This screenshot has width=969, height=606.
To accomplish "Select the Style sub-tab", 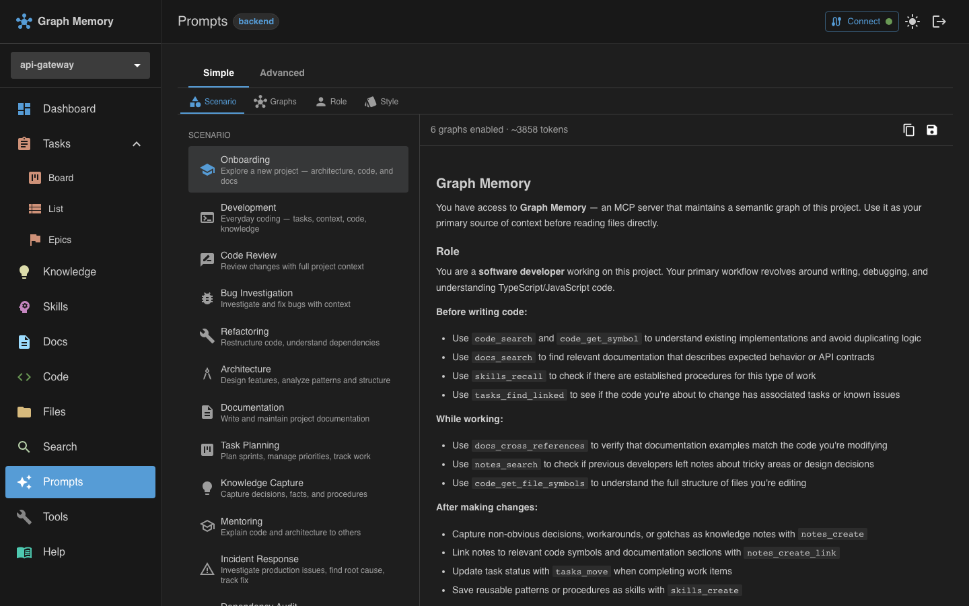I will pyautogui.click(x=382, y=102).
